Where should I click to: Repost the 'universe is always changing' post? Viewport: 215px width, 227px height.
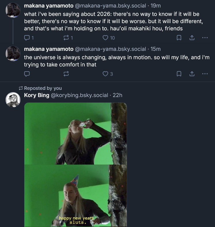66,74
